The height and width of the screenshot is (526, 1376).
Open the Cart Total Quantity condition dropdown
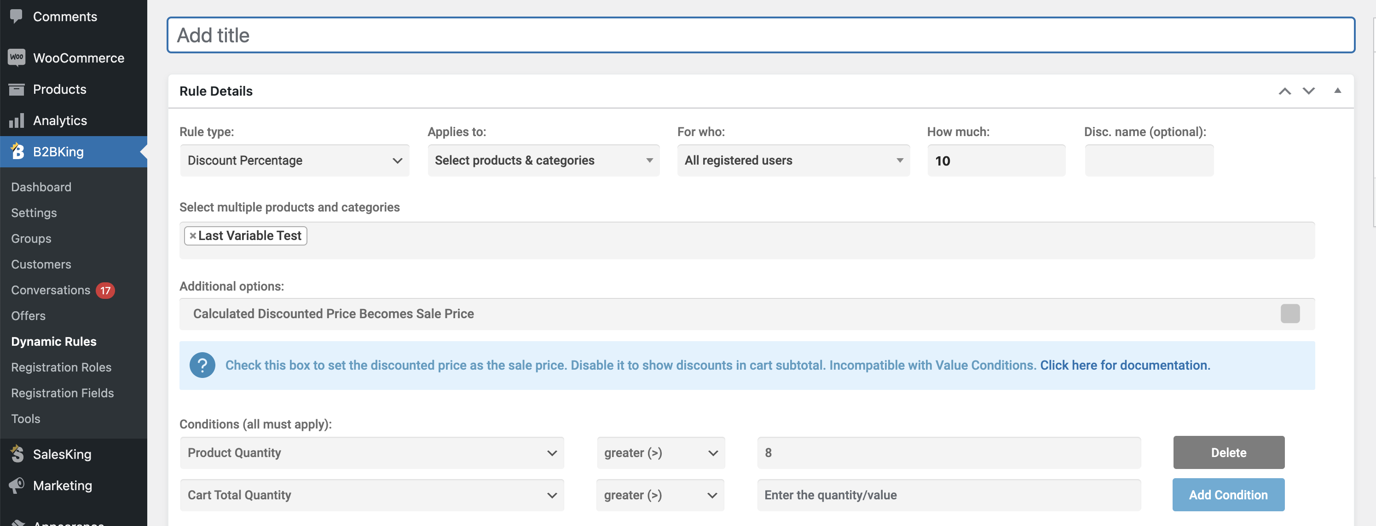[372, 495]
